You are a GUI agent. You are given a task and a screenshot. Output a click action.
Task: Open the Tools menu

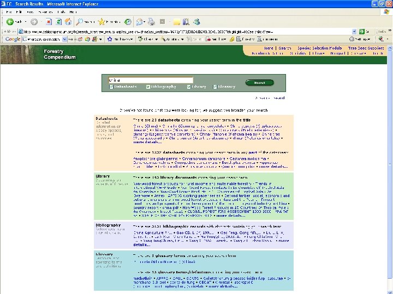tap(61, 12)
